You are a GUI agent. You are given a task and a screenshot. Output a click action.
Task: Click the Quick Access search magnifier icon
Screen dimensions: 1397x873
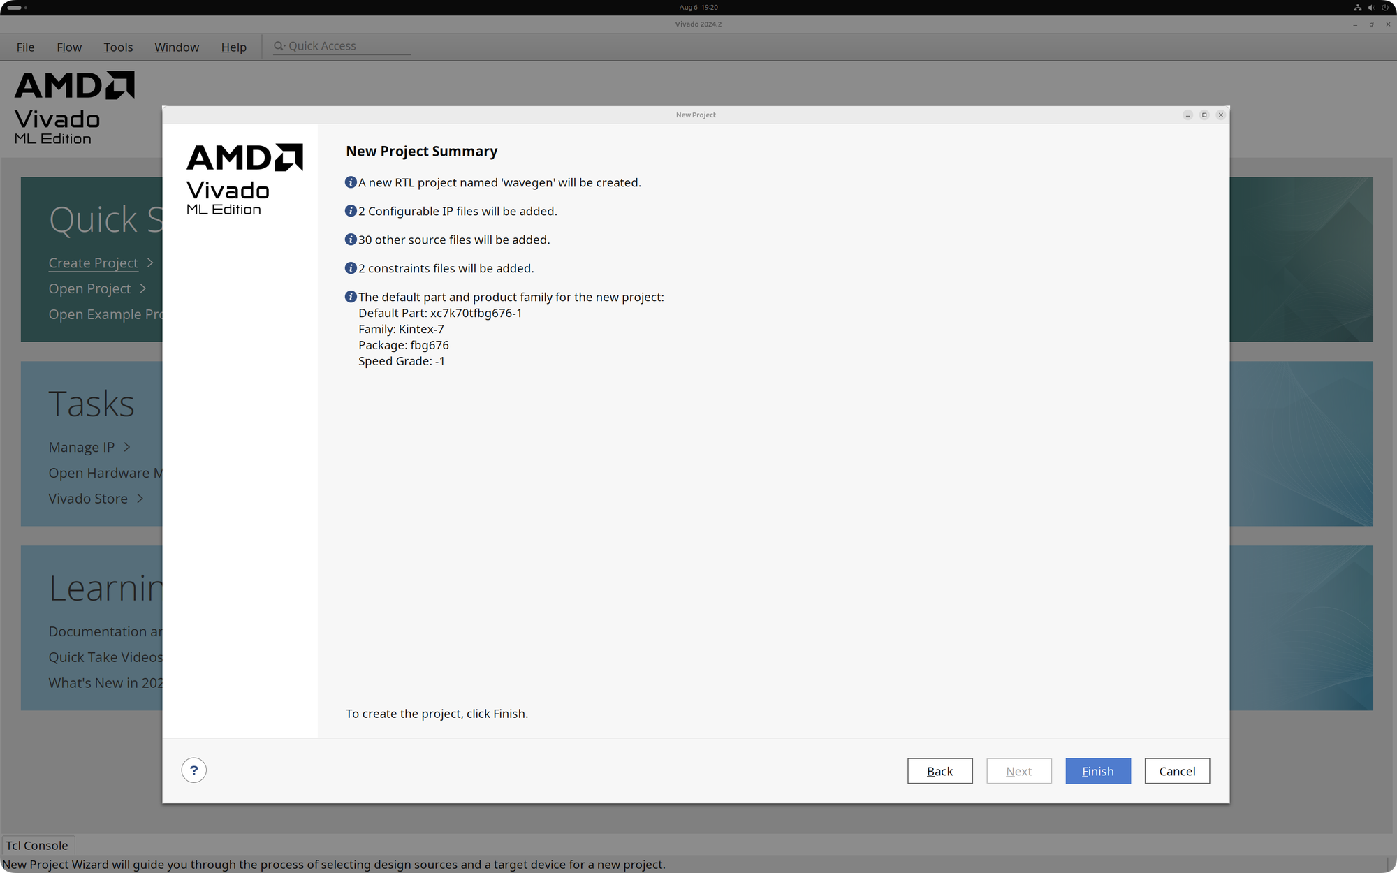point(279,46)
